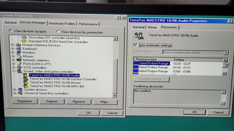Expand the SCSI controllers node
This screenshot has width=234, height=131.
[13, 68]
